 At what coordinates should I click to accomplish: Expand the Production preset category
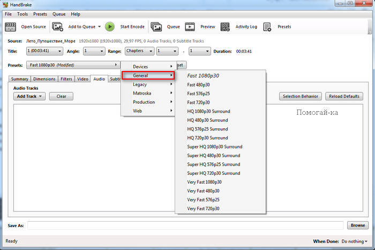click(148, 102)
